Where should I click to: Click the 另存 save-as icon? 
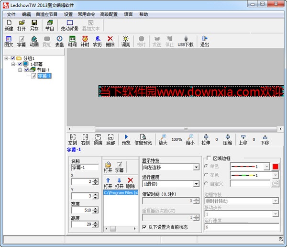pos(34,25)
